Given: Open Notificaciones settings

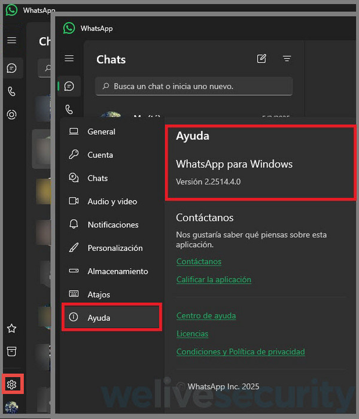Looking at the screenshot, I should click(112, 225).
